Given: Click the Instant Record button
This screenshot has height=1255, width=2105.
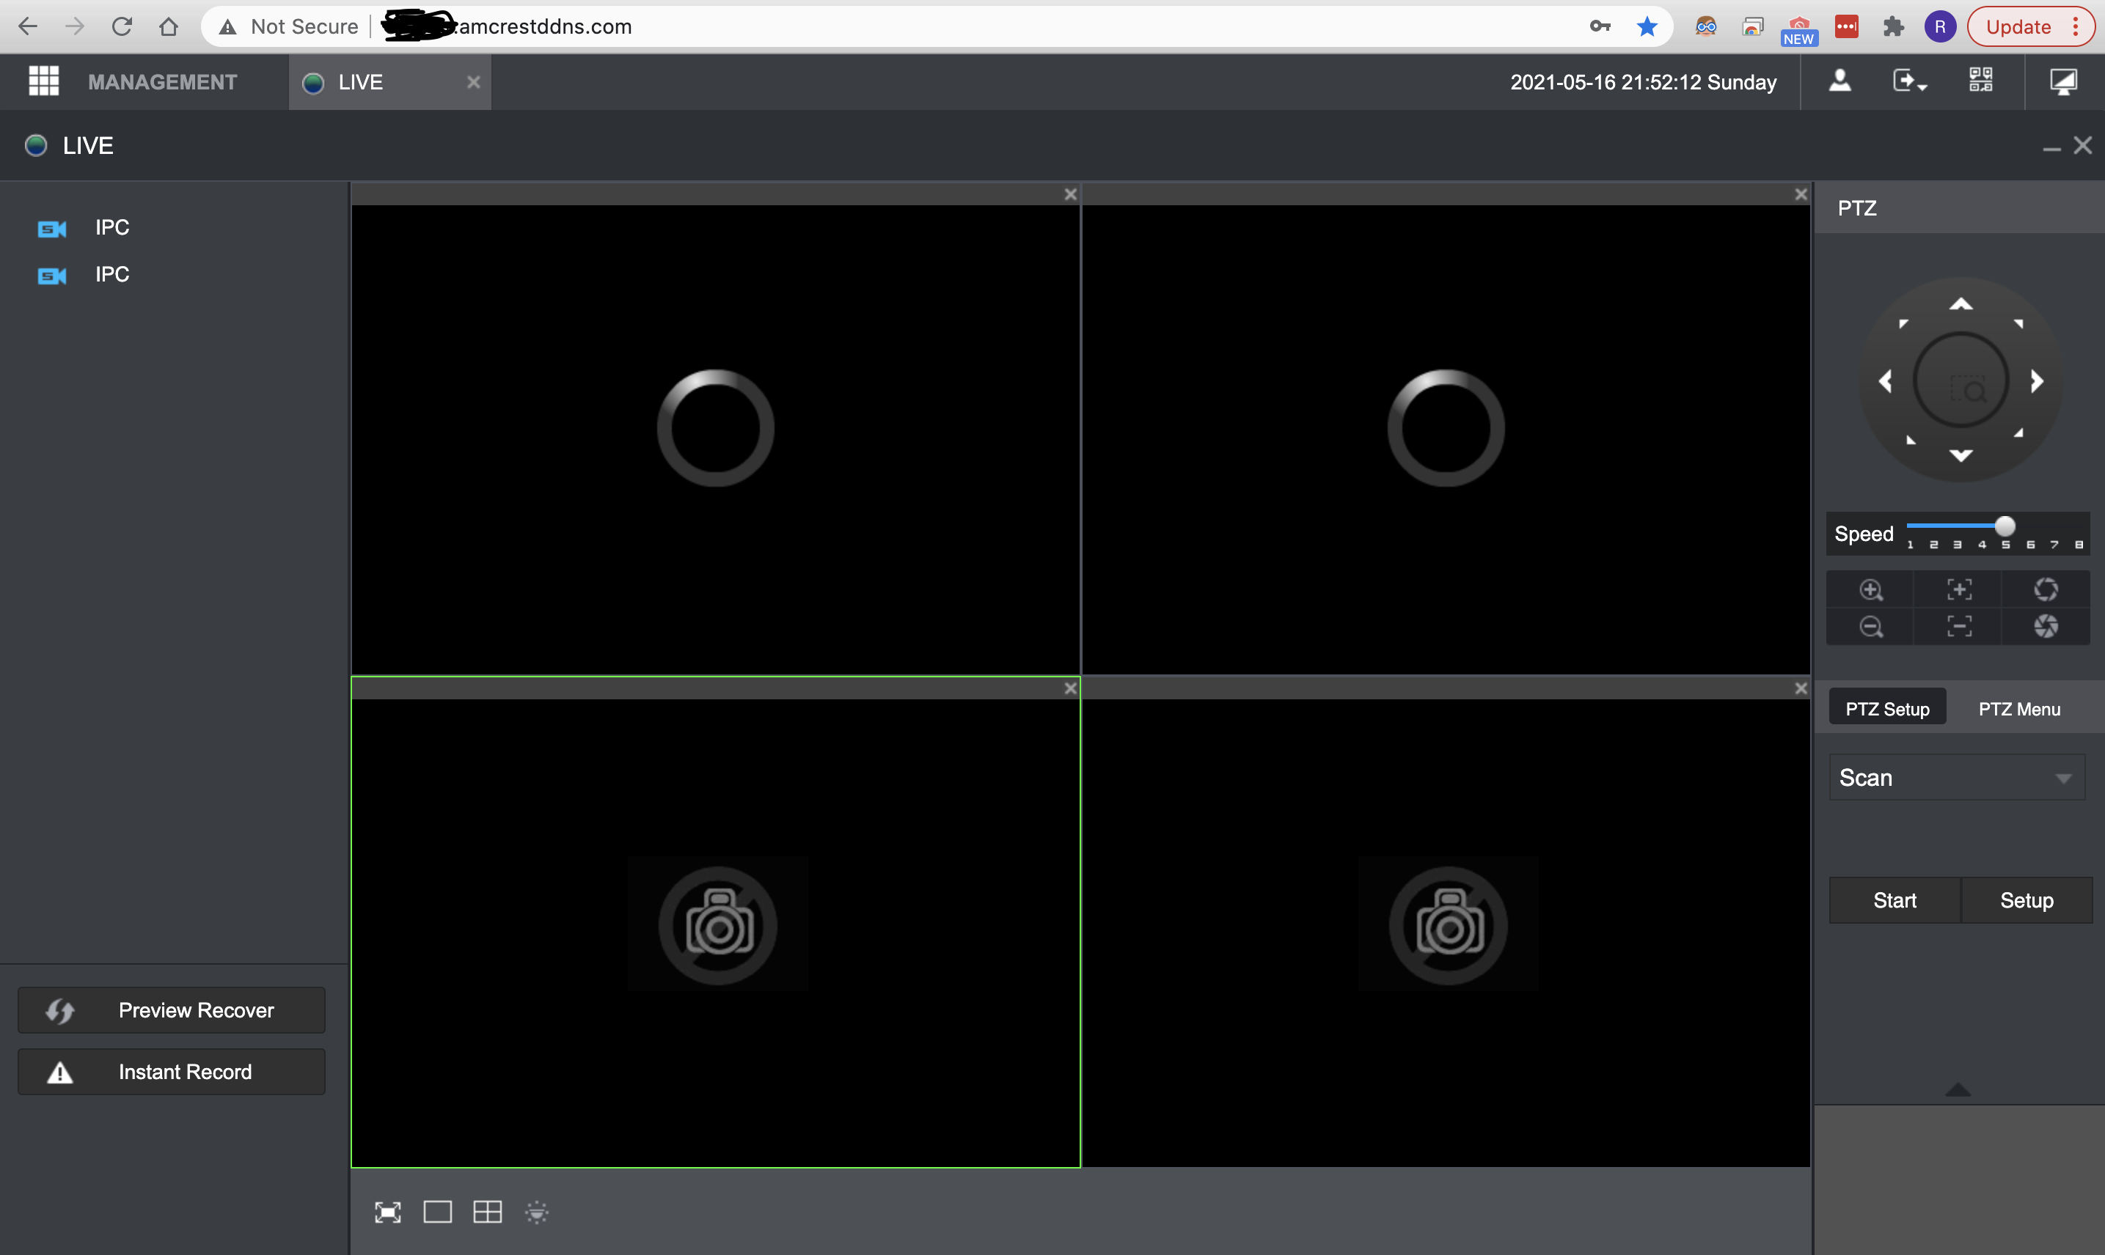Looking at the screenshot, I should [x=172, y=1072].
